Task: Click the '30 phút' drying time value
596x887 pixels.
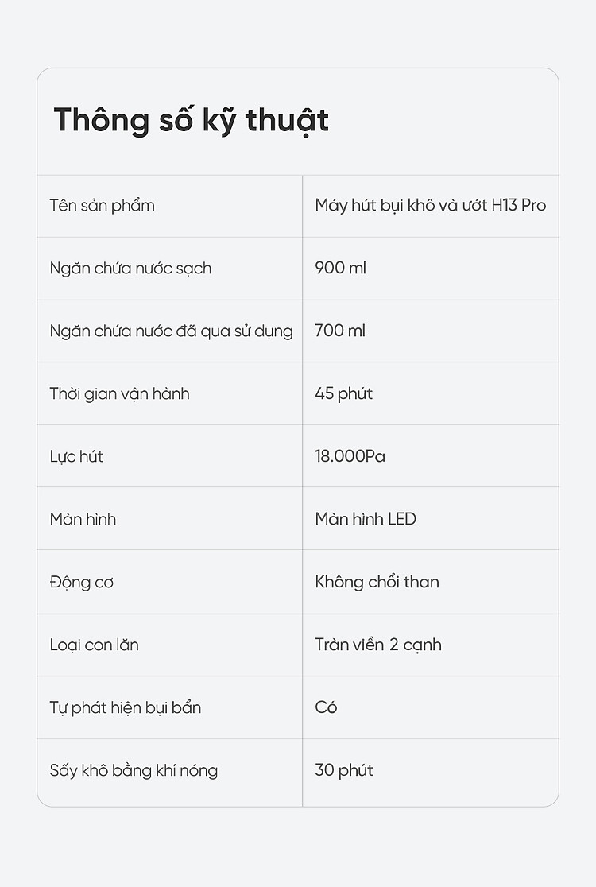Action: pyautogui.click(x=344, y=770)
